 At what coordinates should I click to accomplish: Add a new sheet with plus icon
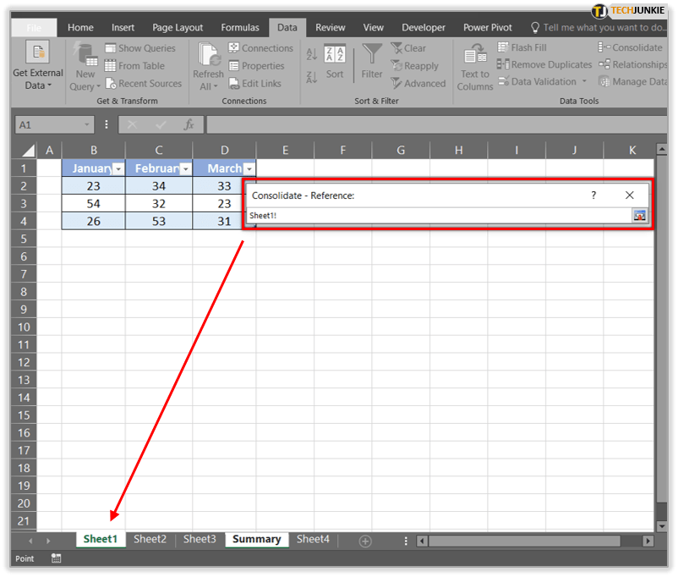(x=365, y=540)
